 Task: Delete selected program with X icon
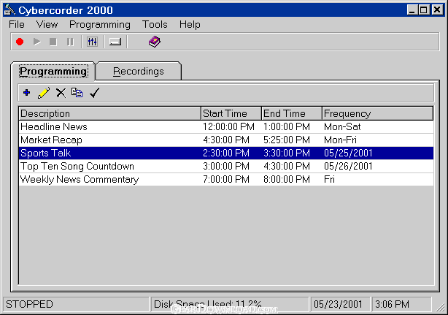61,93
